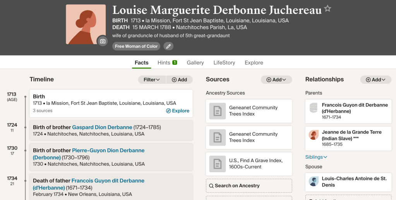396x200 pixels.
Task: Click the Find A Grave source document icon
Action: [x=217, y=164]
